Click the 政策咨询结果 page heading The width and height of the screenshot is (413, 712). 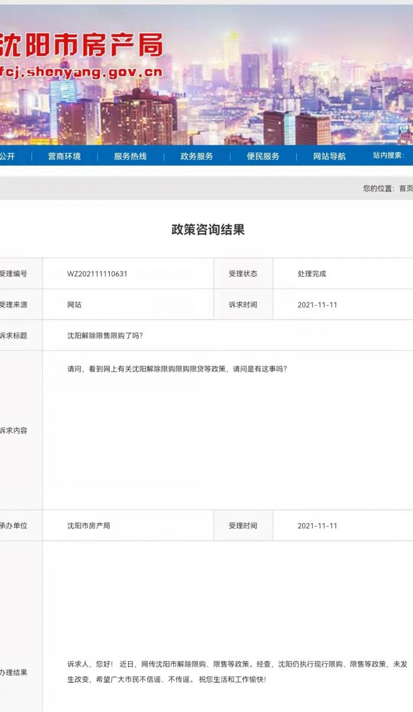click(x=208, y=230)
